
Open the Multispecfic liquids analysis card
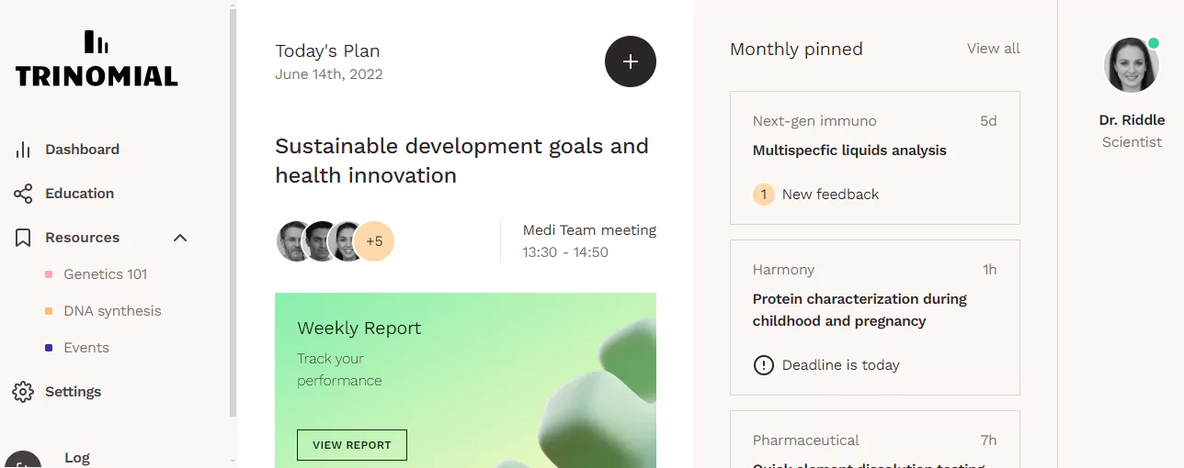(875, 158)
